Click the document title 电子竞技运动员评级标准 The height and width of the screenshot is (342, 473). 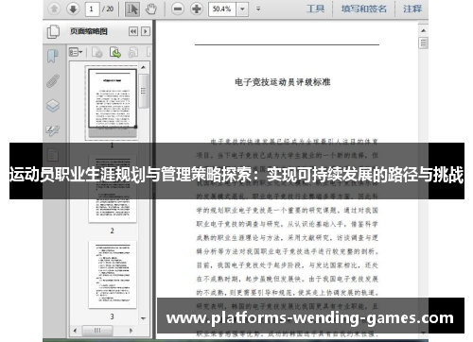(x=283, y=82)
